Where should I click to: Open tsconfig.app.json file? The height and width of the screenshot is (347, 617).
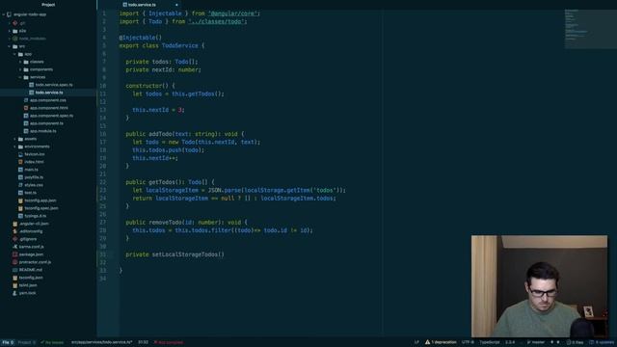pos(40,200)
